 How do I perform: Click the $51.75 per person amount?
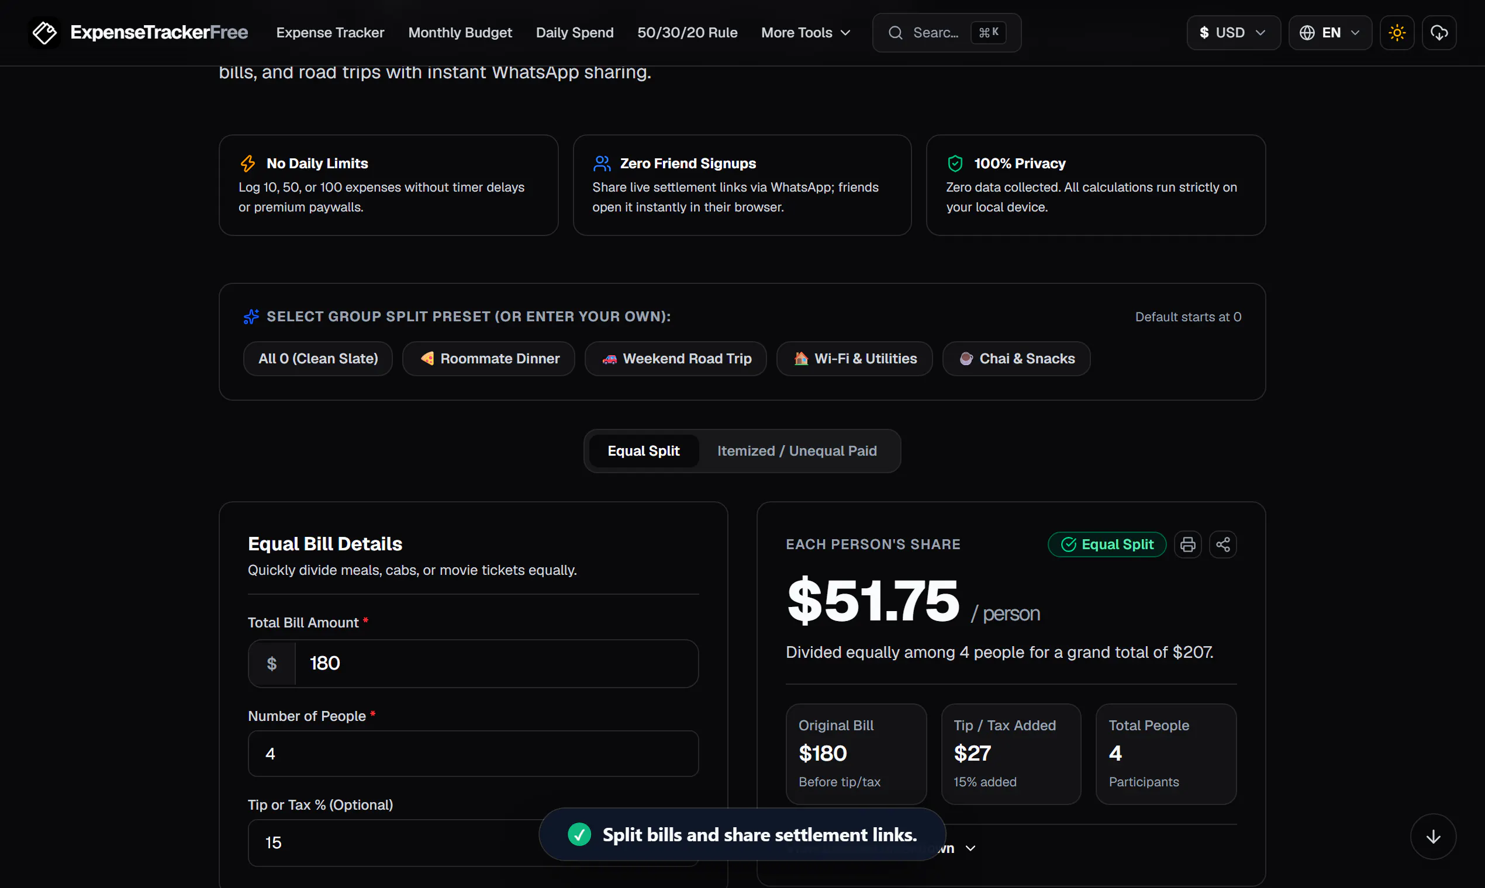coord(873,600)
